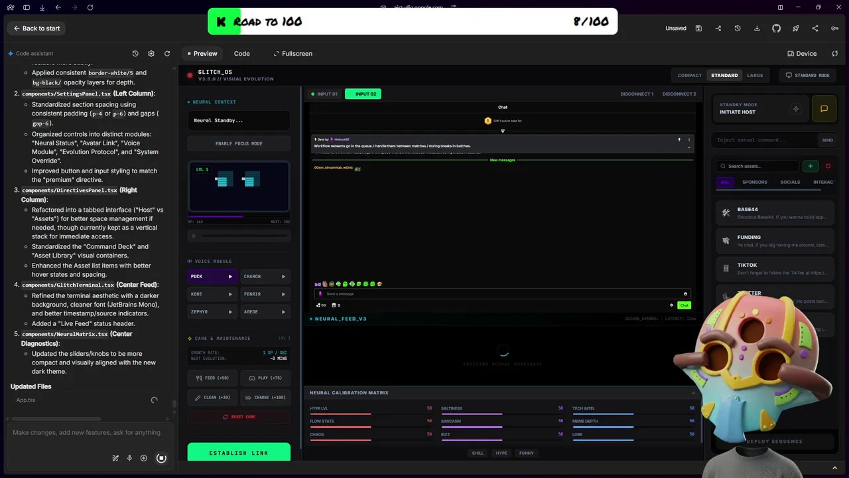Image resolution: width=849 pixels, height=478 pixels.
Task: Click the sparkle icon beside Initiate Host
Action: pos(796,109)
